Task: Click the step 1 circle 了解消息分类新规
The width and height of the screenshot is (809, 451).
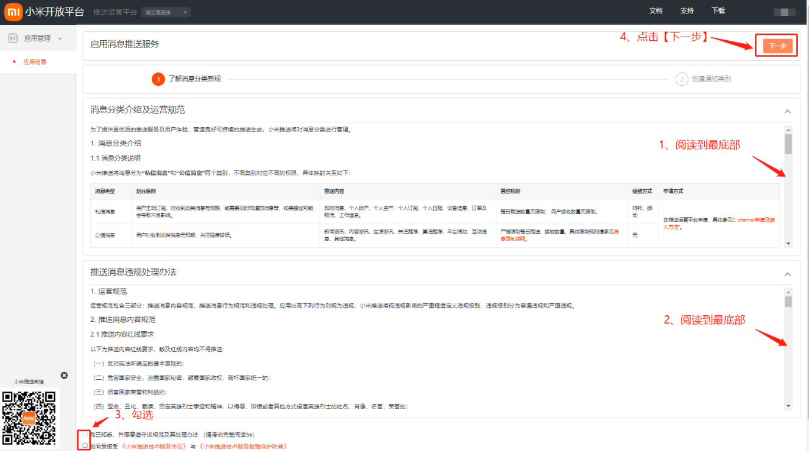Action: [x=158, y=79]
